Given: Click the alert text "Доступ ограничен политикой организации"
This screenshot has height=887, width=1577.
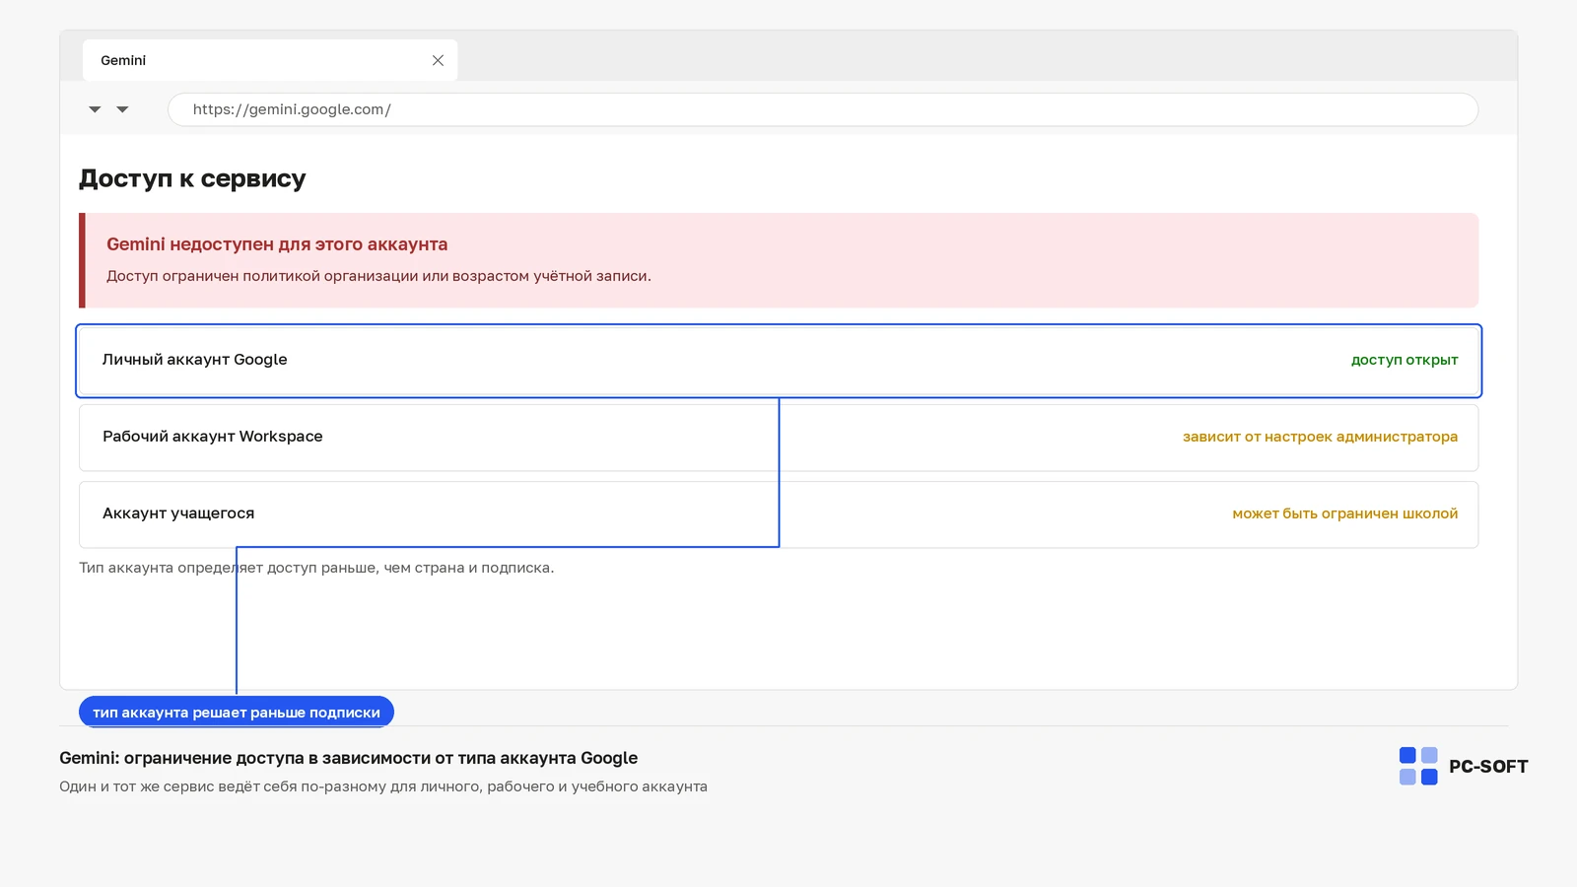Looking at the screenshot, I should point(262,276).
